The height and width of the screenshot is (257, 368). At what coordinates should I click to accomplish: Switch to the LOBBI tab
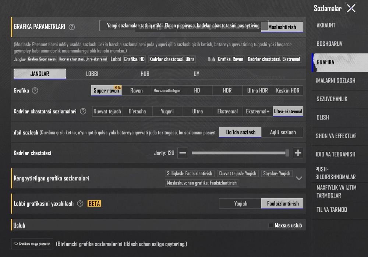click(92, 74)
